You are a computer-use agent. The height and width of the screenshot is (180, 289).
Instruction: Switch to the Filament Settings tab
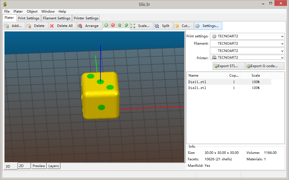(x=57, y=18)
